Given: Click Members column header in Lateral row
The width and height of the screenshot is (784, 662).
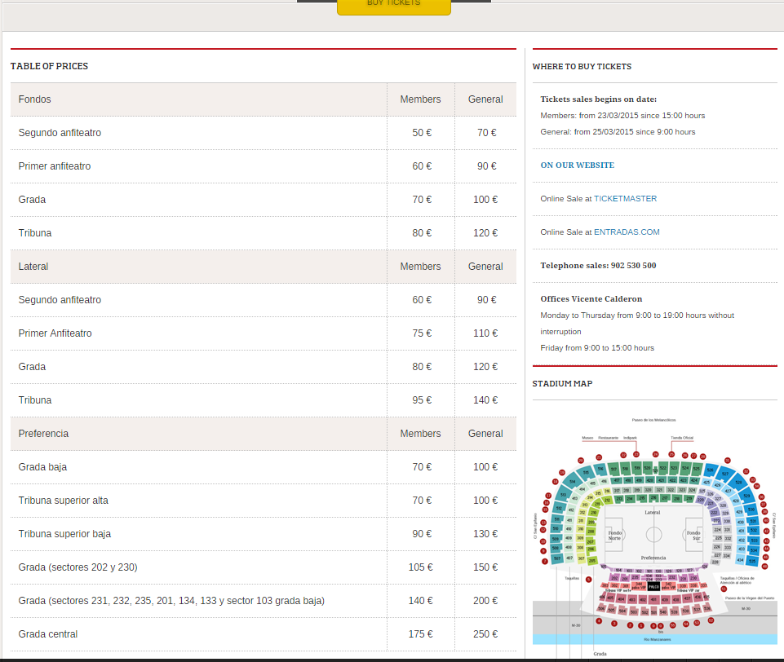Looking at the screenshot, I should click(x=420, y=267).
